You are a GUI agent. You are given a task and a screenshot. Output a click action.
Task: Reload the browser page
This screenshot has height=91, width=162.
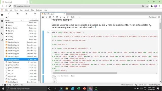(x=10, y=6)
